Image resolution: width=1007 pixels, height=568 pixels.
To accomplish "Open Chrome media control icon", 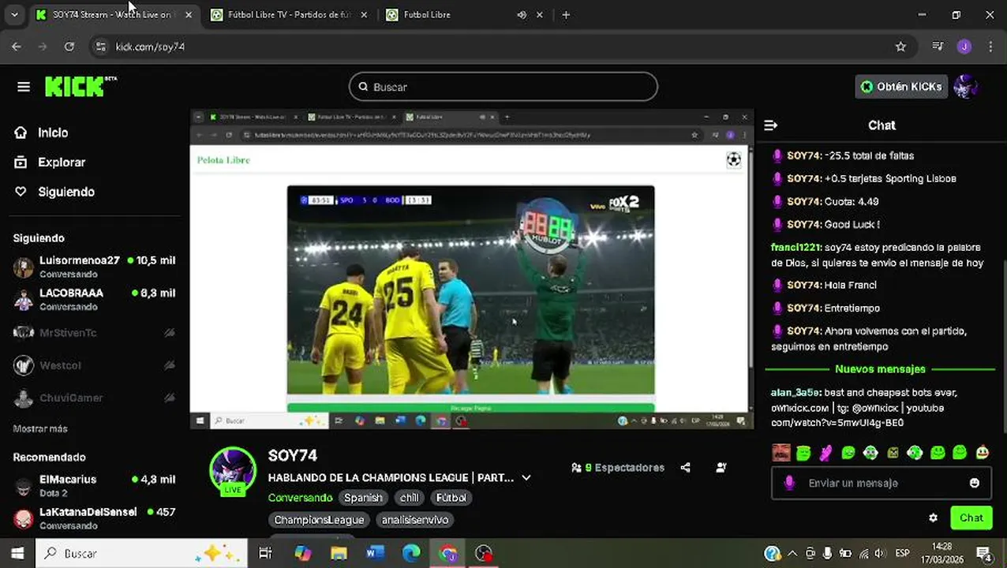I will click(938, 47).
